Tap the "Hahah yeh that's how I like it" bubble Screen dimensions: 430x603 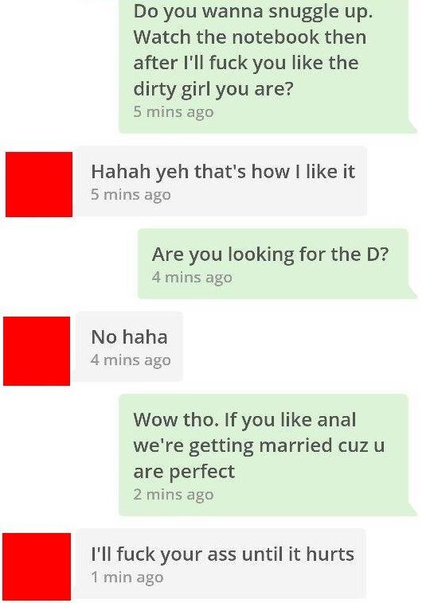pos(221,181)
